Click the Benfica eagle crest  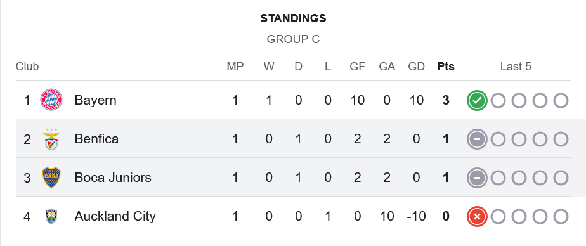tap(51, 139)
